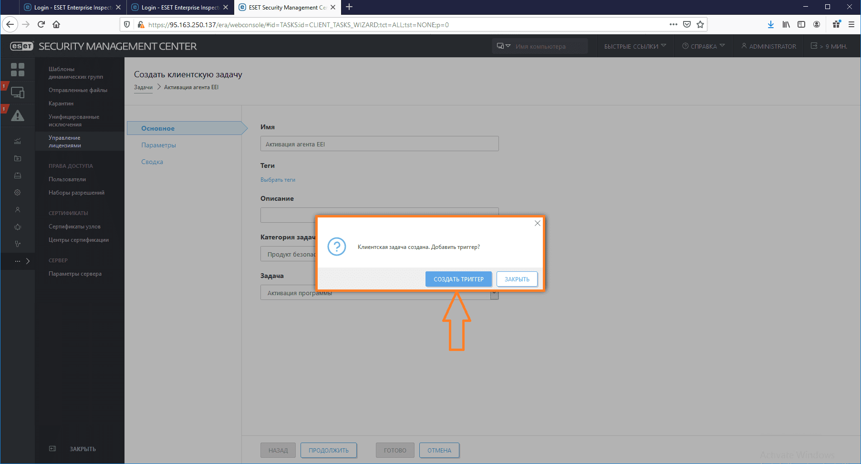The height and width of the screenshot is (464, 861).
Task: Open the Policies gear icon in sidebar
Action: [x=18, y=193]
